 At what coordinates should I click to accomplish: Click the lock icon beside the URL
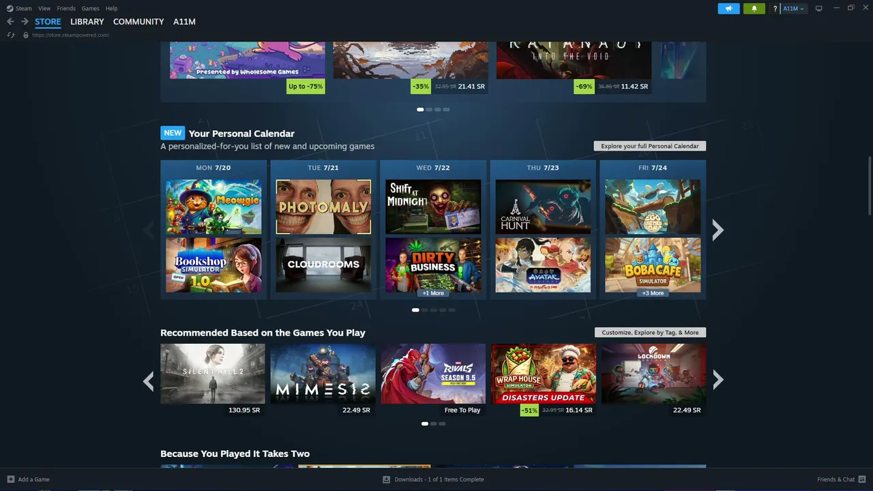coord(26,35)
